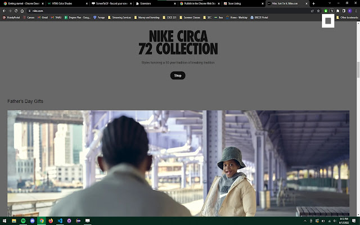Close the HTML Color Shades tab
This screenshot has height=225, width=360.
[x=87, y=4]
